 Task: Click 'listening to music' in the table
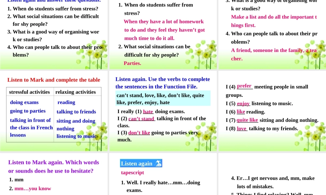coord(77,136)
